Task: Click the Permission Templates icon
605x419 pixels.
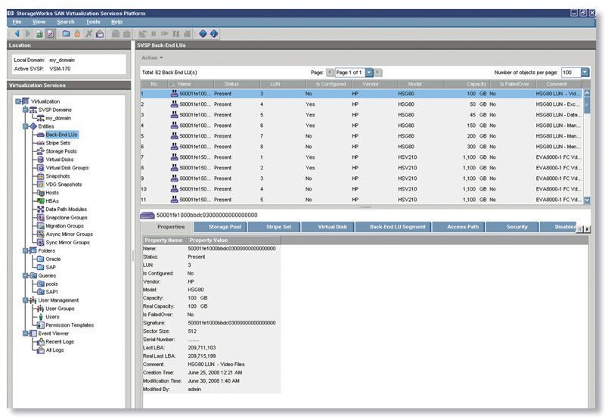Action: [41, 325]
